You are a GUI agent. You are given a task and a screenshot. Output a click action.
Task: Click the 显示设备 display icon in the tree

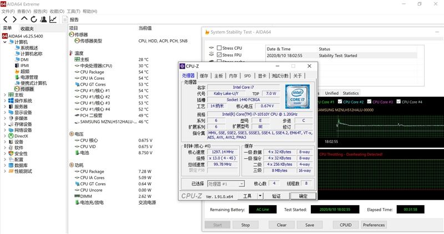11,112
